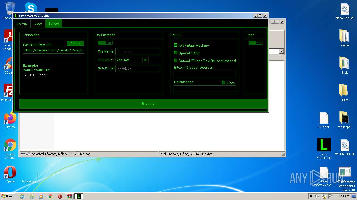Open the Opera desktop shortcut

coord(10,174)
